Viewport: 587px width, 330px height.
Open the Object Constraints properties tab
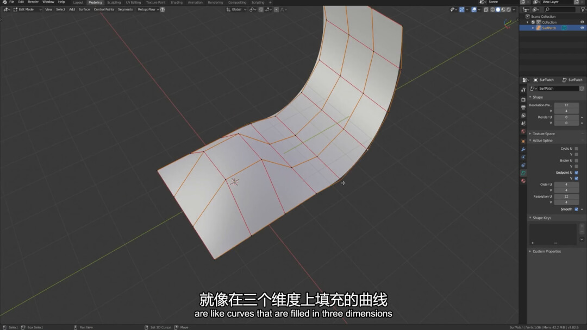pos(523,165)
